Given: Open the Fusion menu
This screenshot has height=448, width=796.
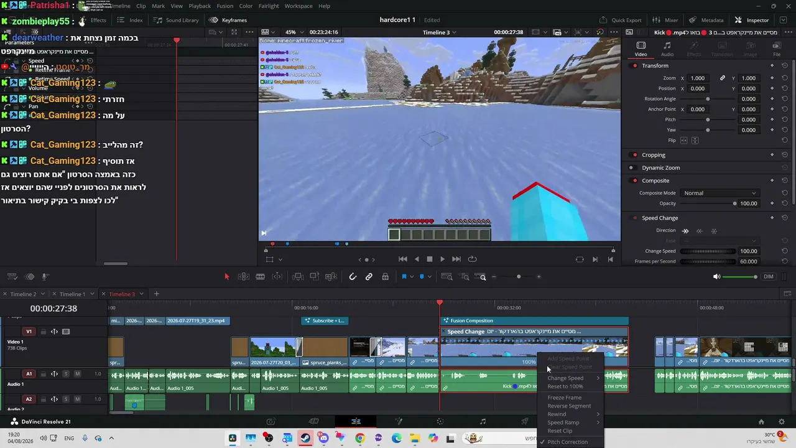Looking at the screenshot, I should point(225,6).
